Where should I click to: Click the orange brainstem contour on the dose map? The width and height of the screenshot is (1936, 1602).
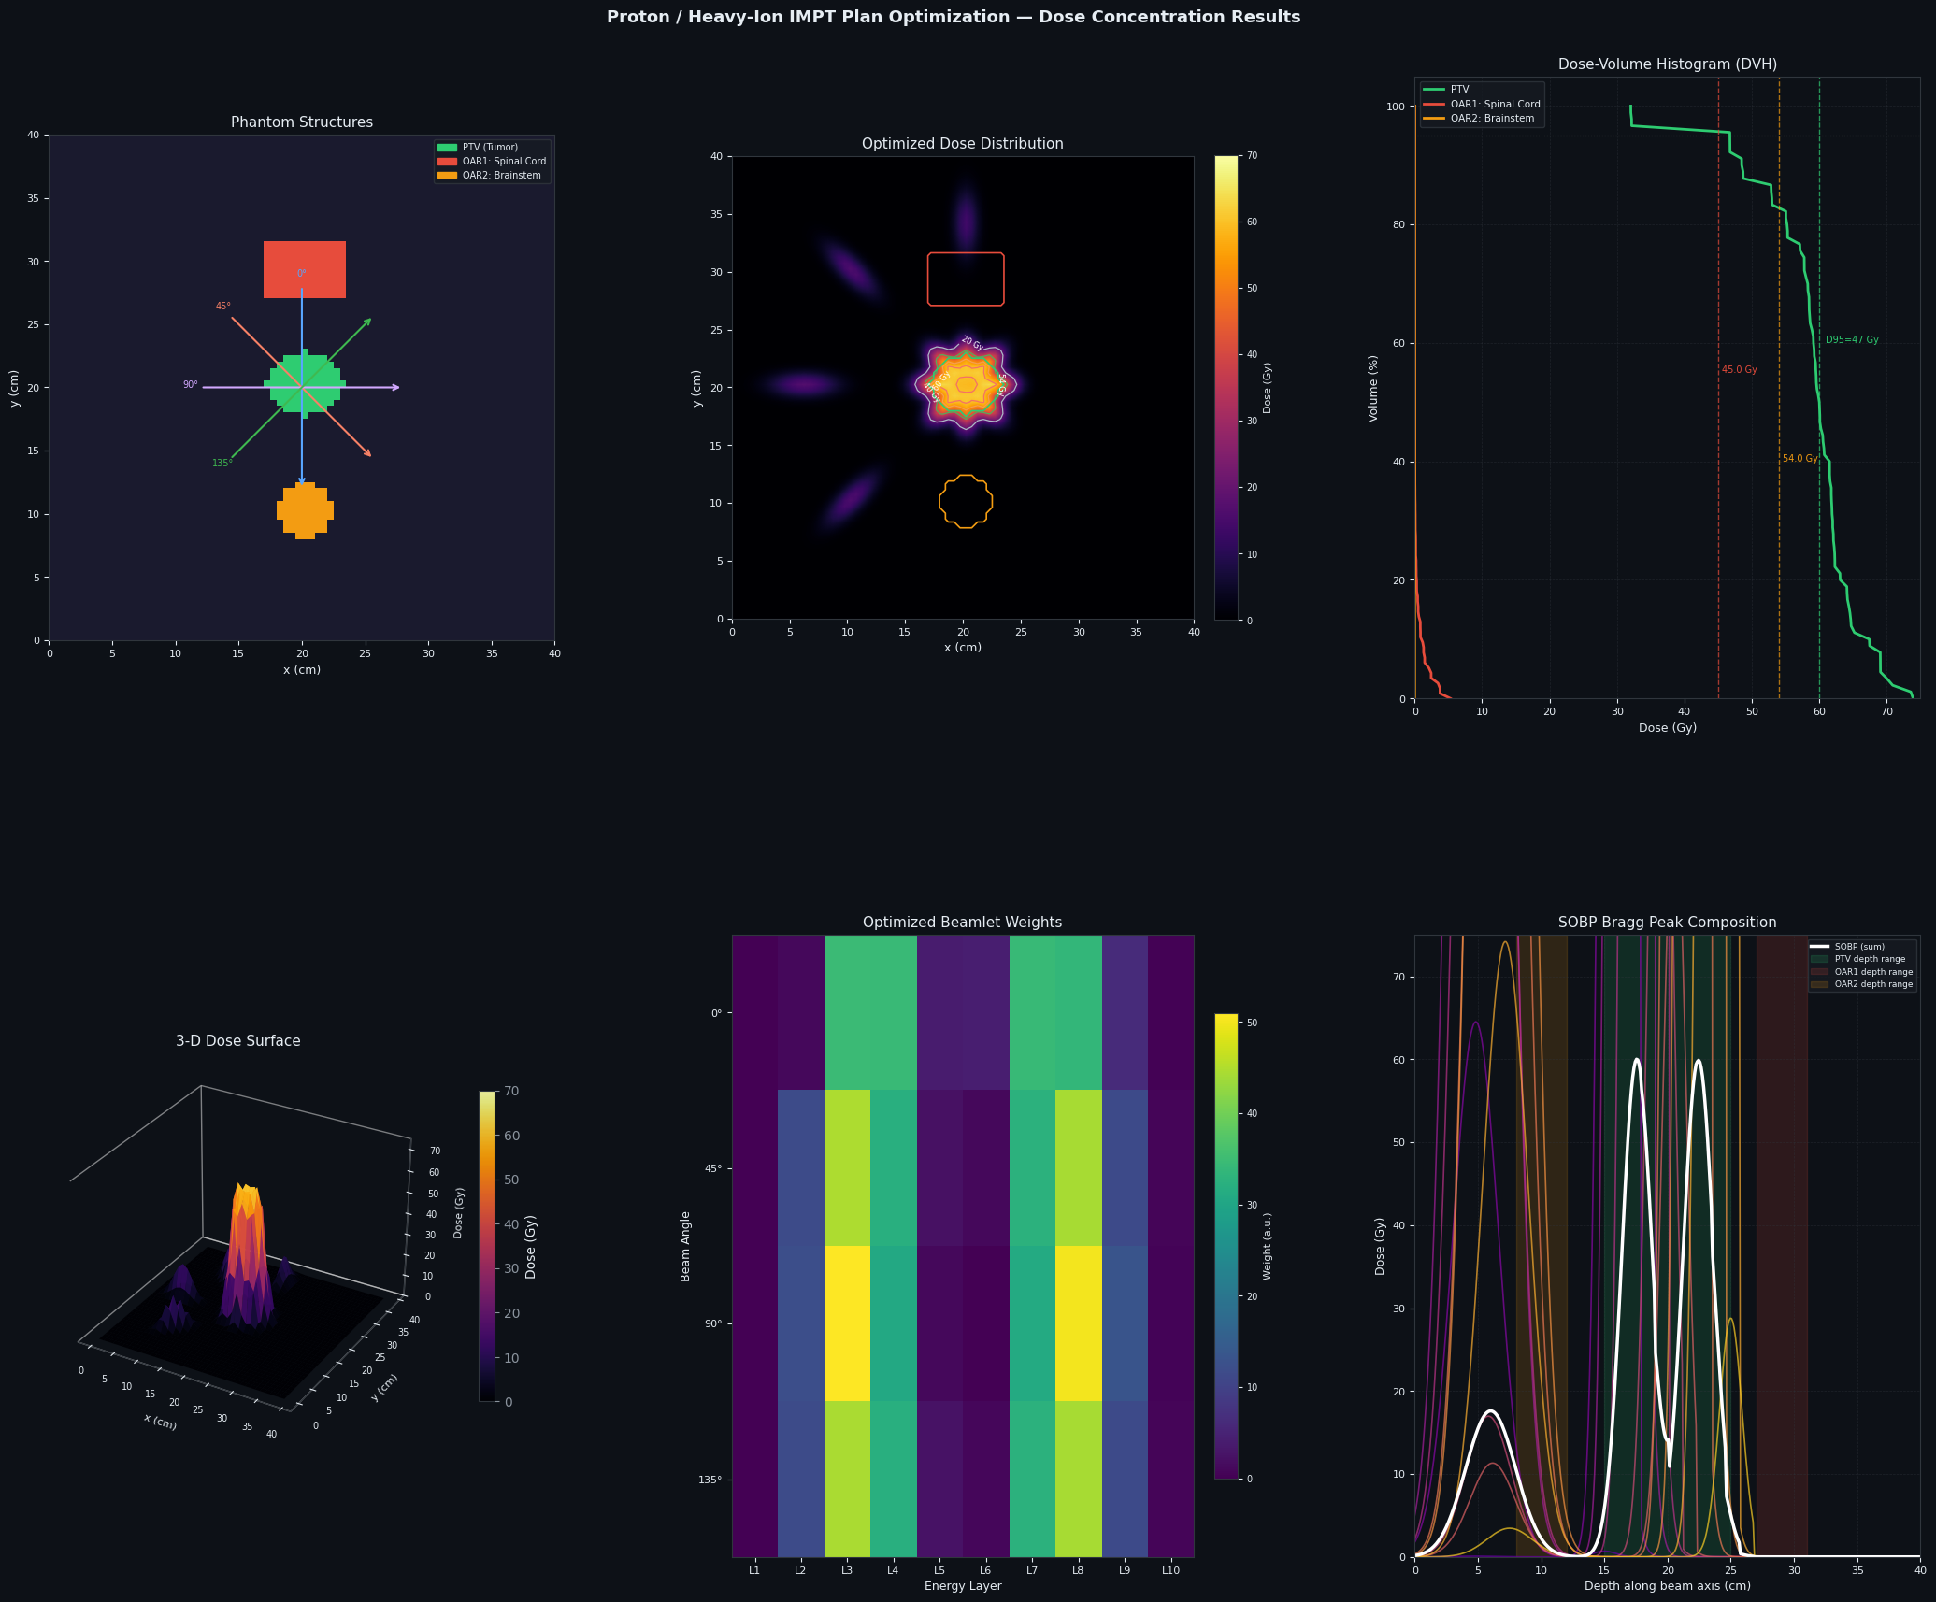[966, 502]
